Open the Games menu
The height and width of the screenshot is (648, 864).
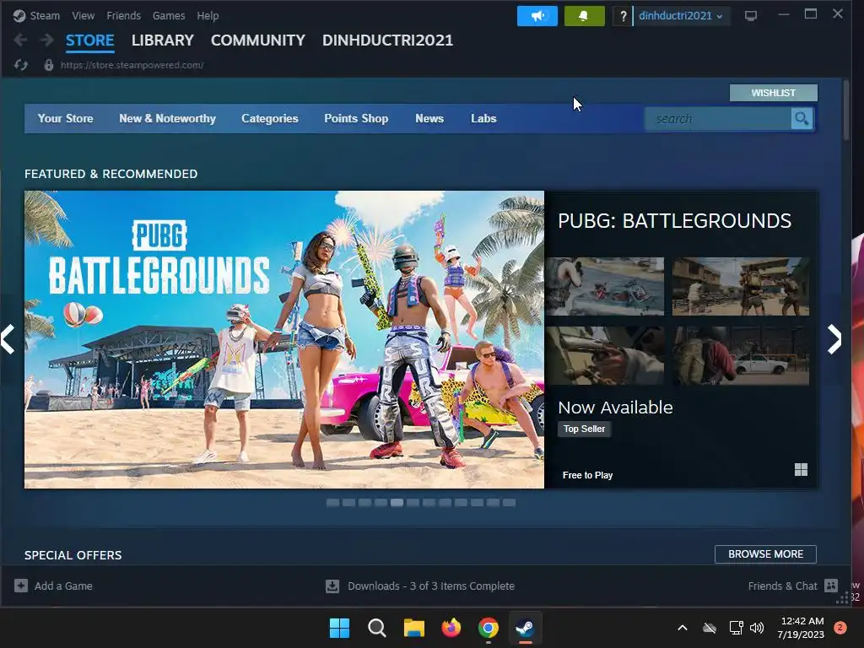(169, 16)
